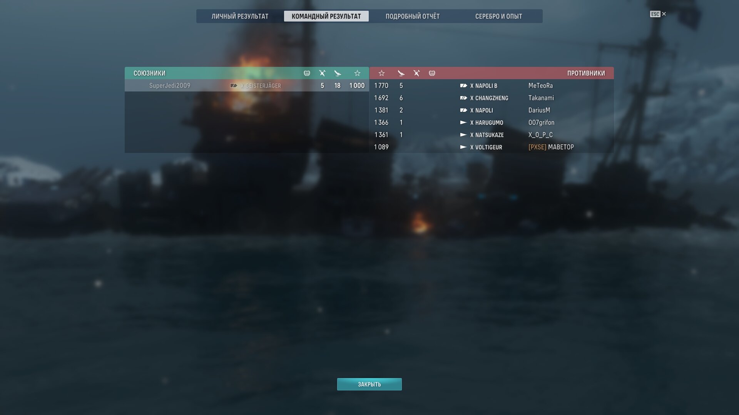Select the X VOLTIGEUR ship entry
The width and height of the screenshot is (739, 415).
pos(486,147)
